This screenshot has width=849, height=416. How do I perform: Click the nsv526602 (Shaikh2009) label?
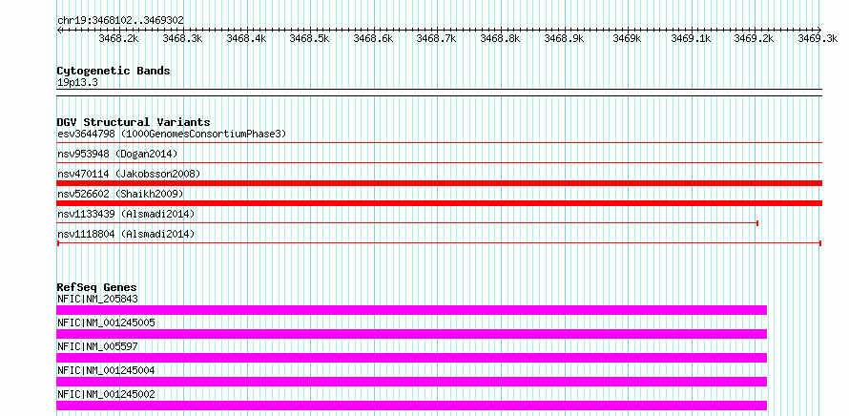coord(120,194)
